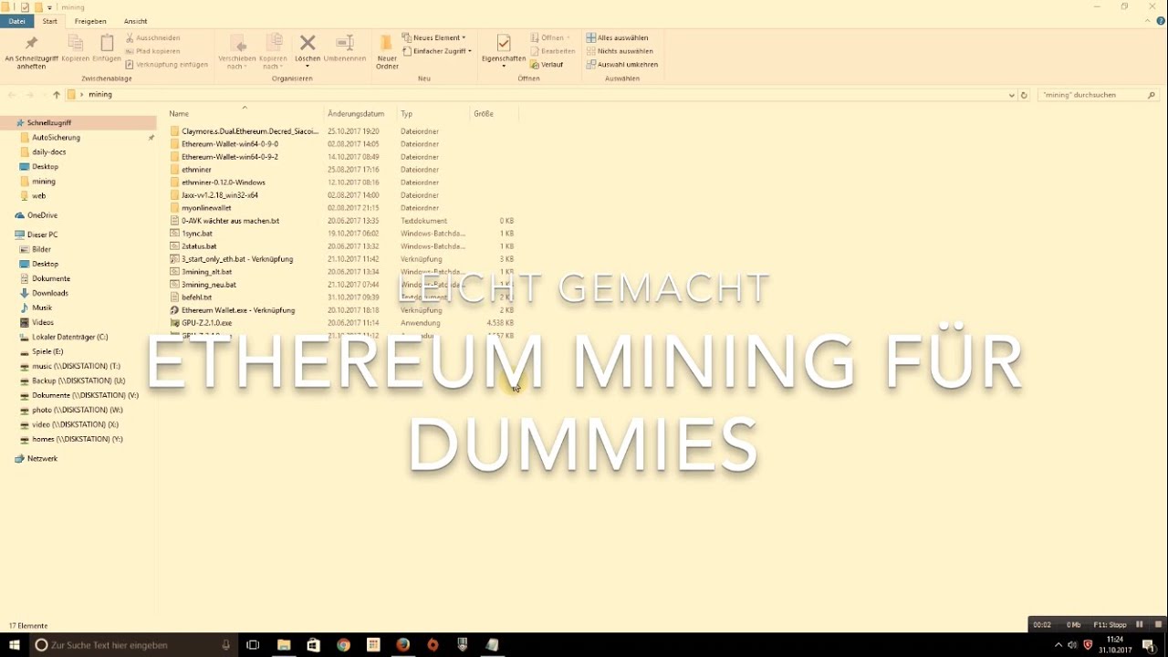Click the address bar showing mining

[538, 95]
